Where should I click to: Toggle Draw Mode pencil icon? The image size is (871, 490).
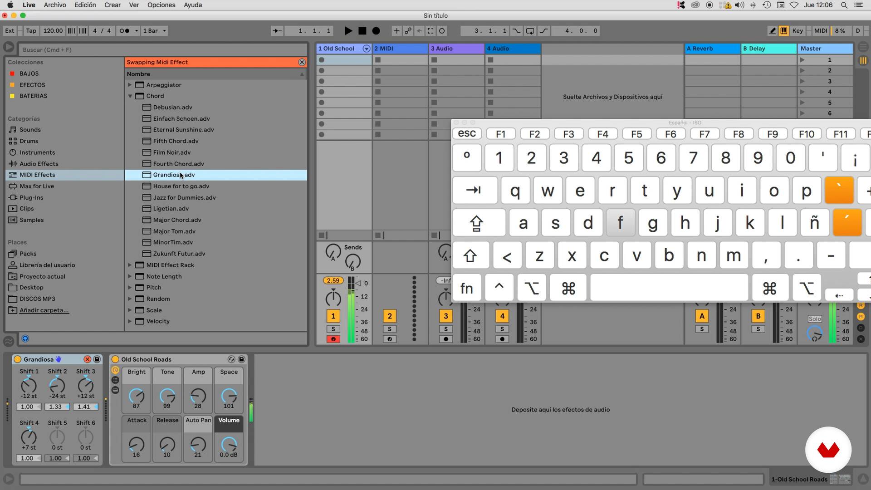(772, 31)
